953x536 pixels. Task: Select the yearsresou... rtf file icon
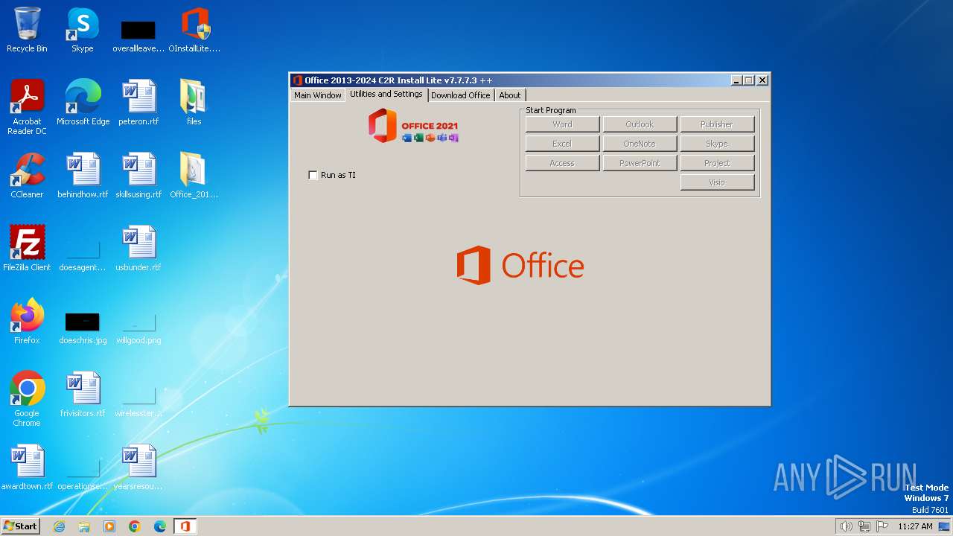(x=138, y=468)
